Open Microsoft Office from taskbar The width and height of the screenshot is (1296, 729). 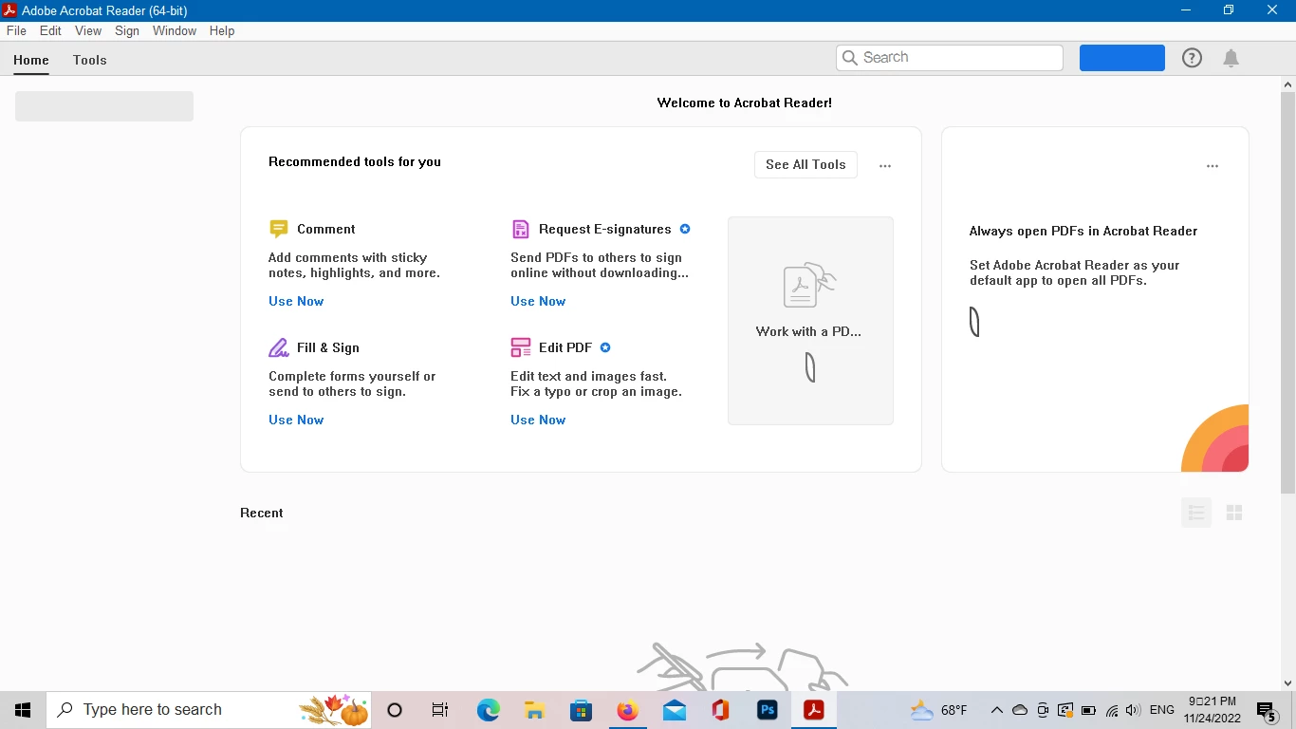tap(721, 710)
